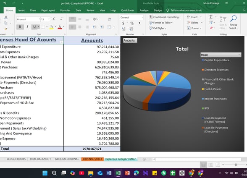
Task: Click the Font Color red A
Action: click(60, 27)
